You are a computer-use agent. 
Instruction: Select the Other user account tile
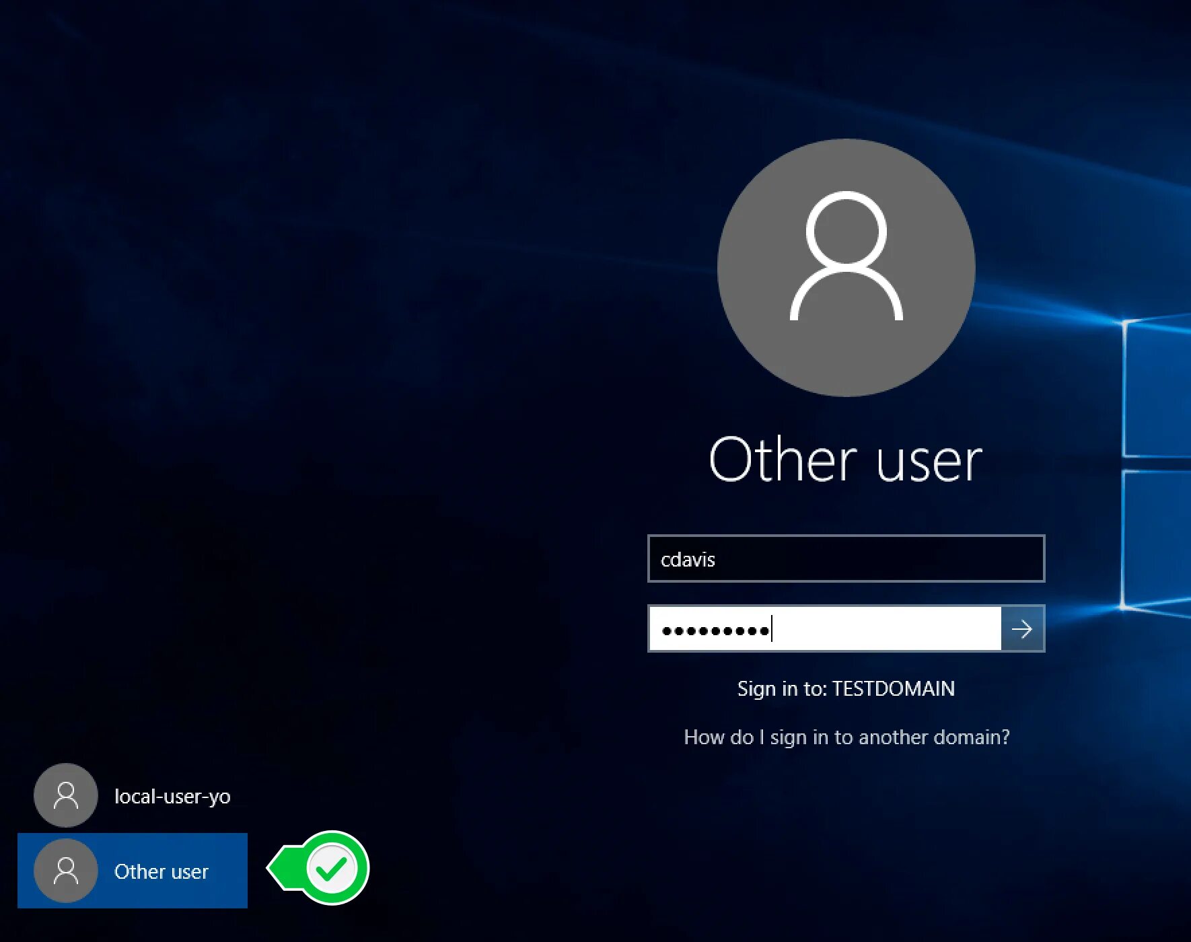coord(133,871)
